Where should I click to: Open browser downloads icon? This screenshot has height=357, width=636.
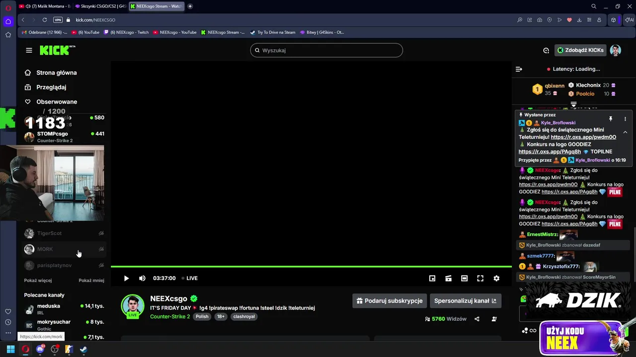coord(579,20)
